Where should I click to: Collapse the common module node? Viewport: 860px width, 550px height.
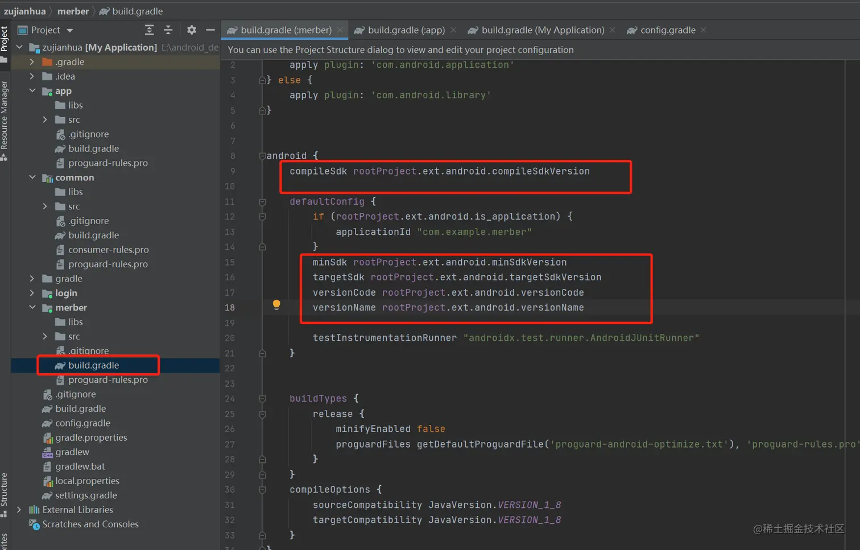(x=32, y=177)
